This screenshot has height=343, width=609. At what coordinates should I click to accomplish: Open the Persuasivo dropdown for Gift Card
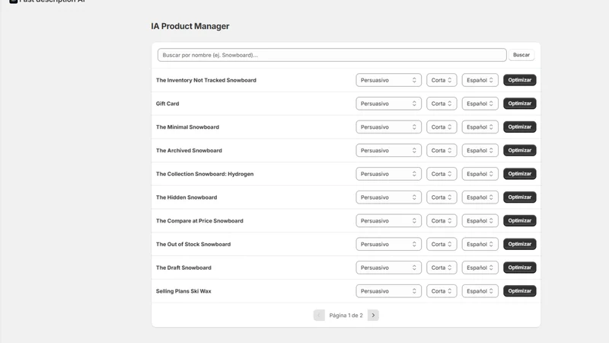pyautogui.click(x=388, y=104)
